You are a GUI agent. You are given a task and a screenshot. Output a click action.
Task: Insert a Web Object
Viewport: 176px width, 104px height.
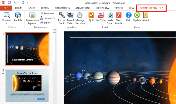tap(110, 18)
